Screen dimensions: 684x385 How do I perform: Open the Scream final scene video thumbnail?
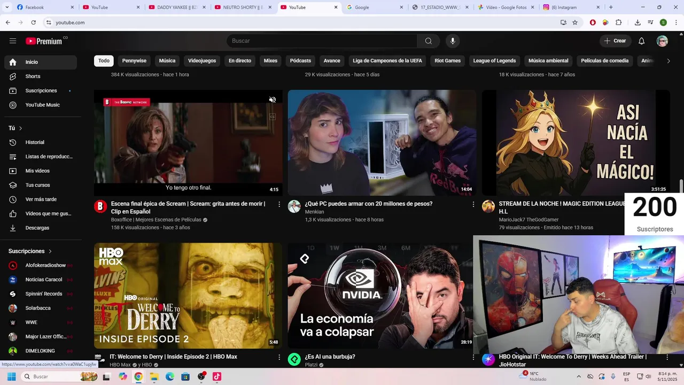click(188, 143)
